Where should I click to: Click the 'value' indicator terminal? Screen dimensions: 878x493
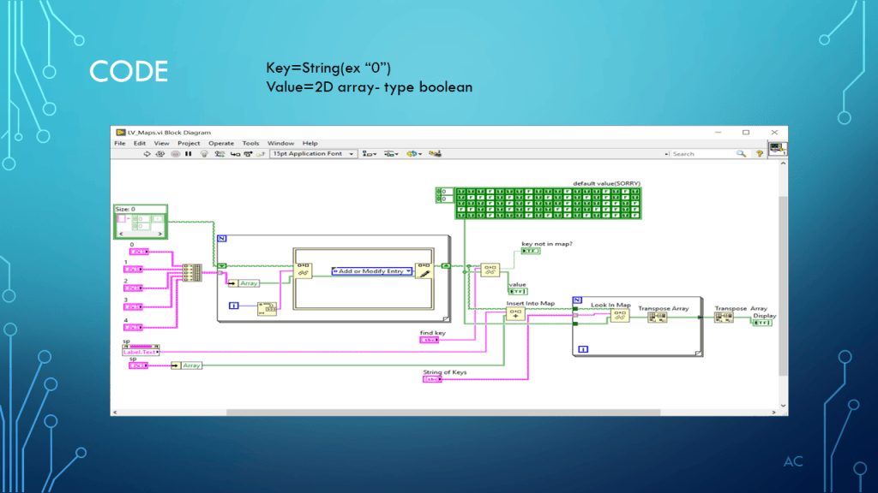517,292
